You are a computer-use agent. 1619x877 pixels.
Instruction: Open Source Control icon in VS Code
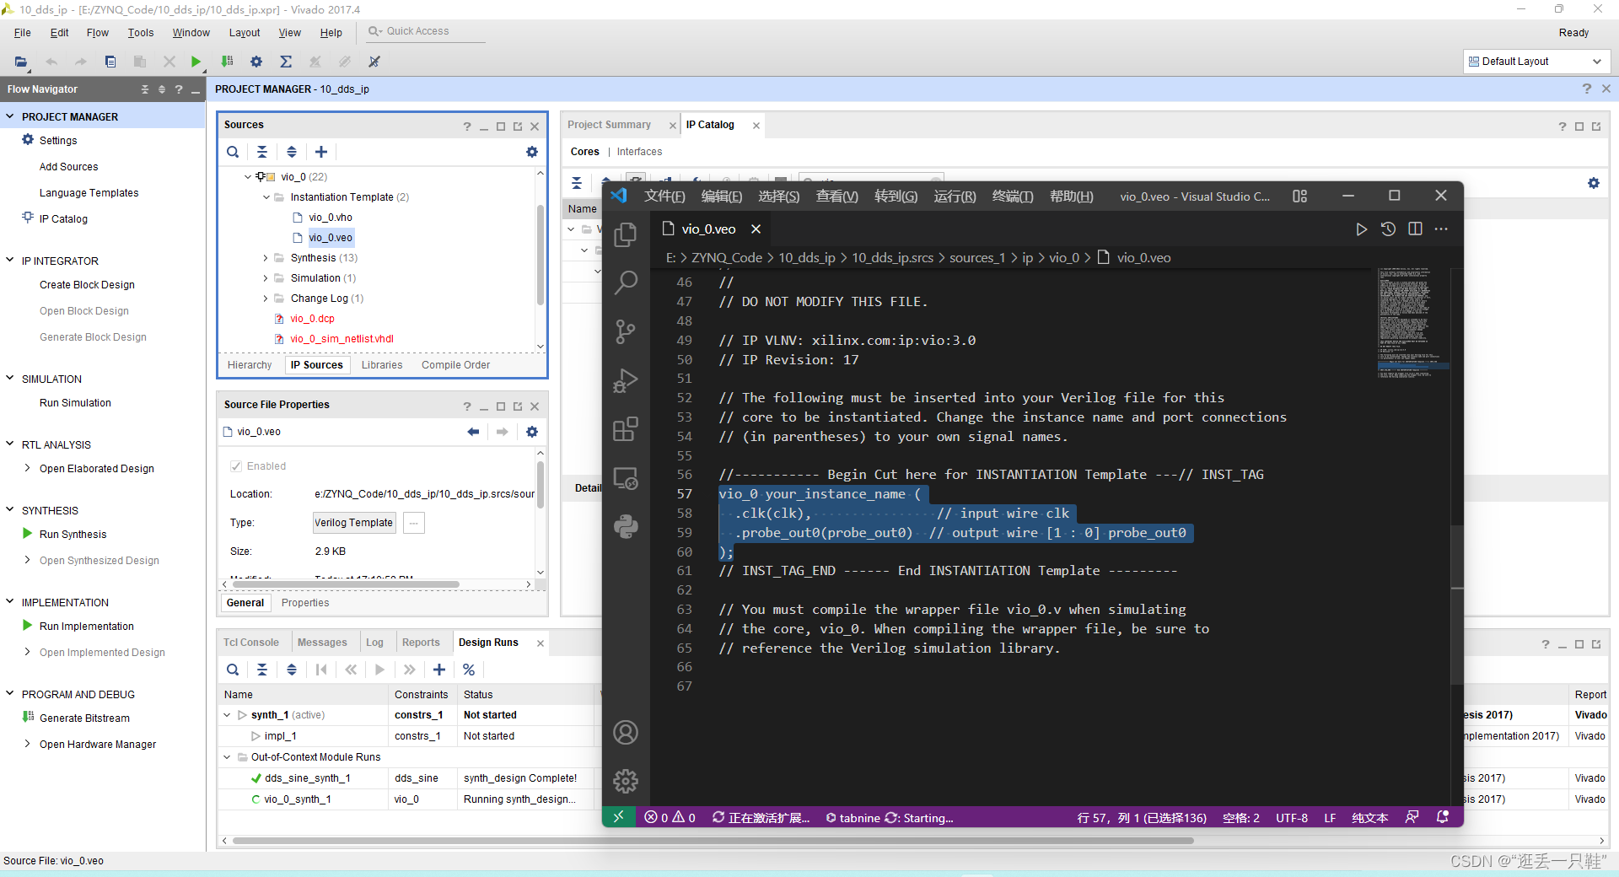click(626, 331)
